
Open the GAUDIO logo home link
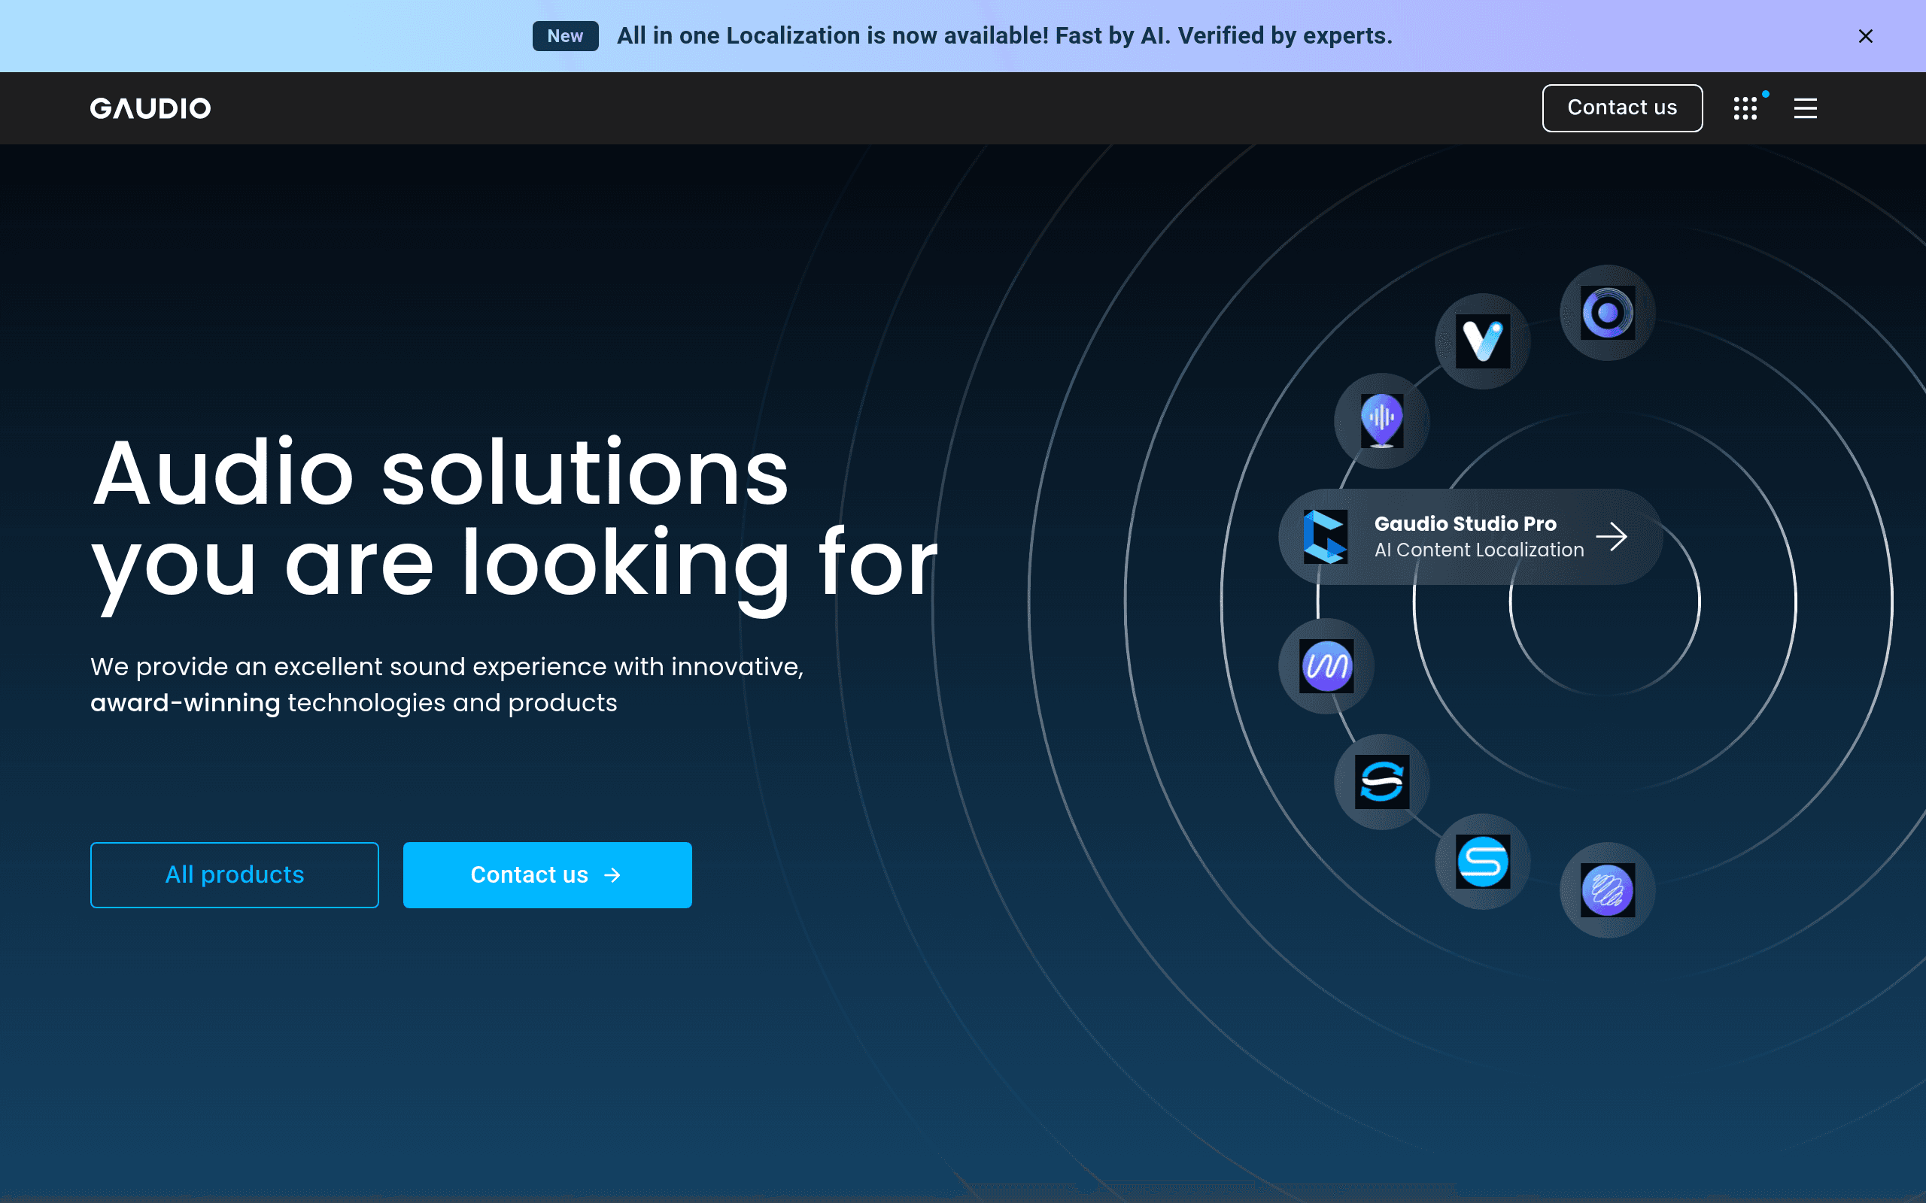150,108
